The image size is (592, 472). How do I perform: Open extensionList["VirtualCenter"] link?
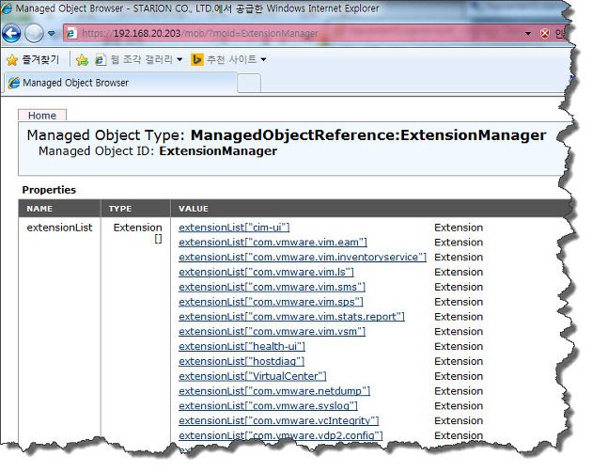point(253,376)
